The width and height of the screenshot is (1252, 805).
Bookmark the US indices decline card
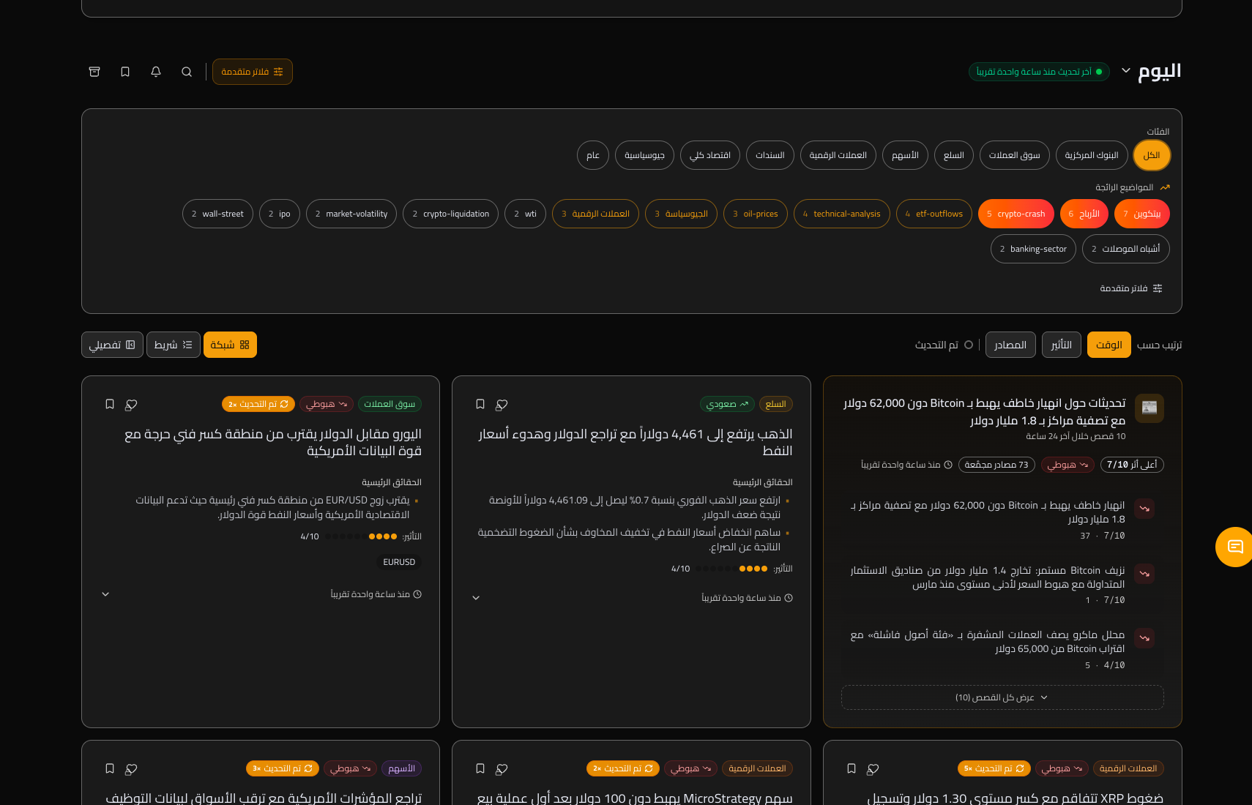point(110,768)
